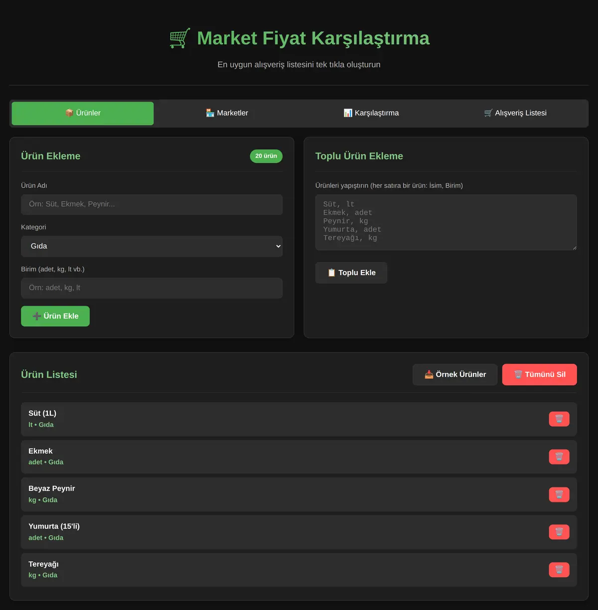The image size is (598, 610).
Task: Click the Market Fiyat Karşılaştırma title
Action: click(313, 38)
